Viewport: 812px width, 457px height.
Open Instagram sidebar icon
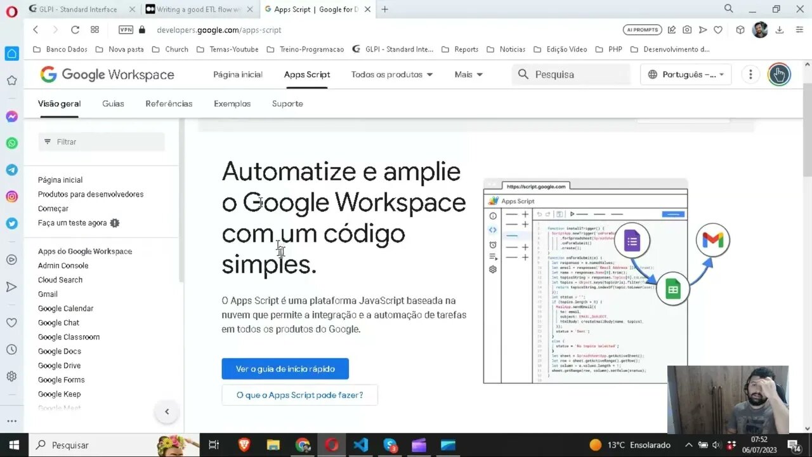pyautogui.click(x=11, y=197)
